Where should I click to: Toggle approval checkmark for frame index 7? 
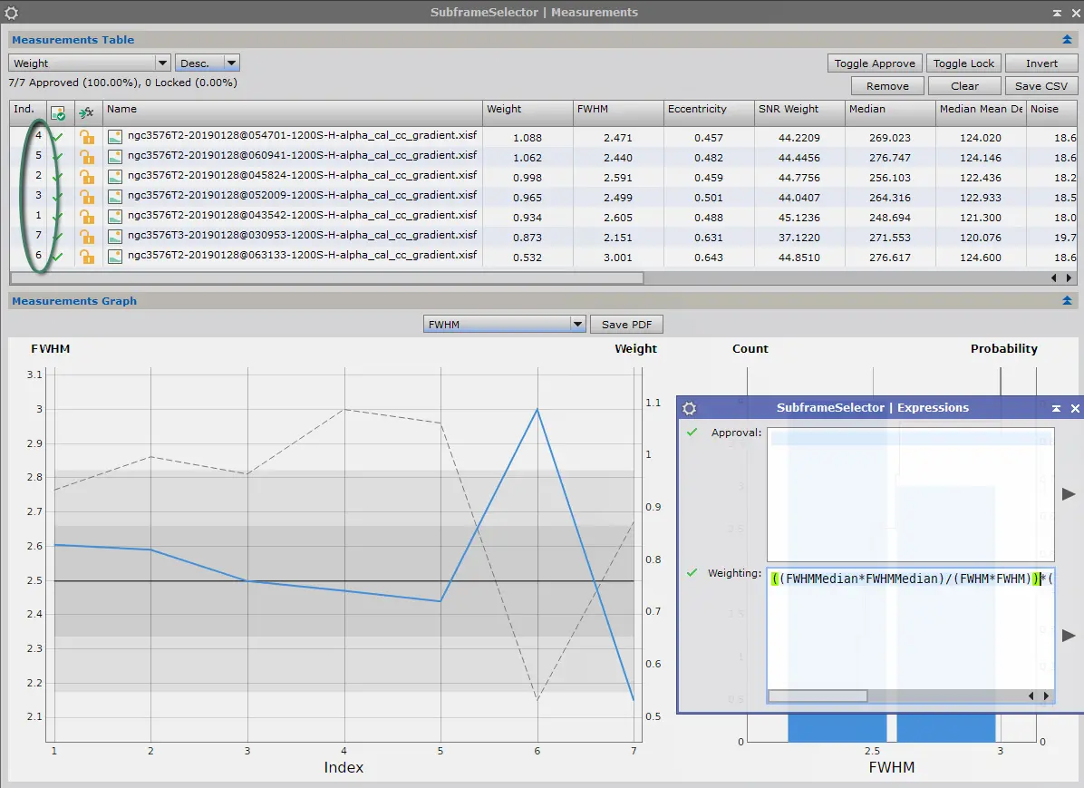57,237
